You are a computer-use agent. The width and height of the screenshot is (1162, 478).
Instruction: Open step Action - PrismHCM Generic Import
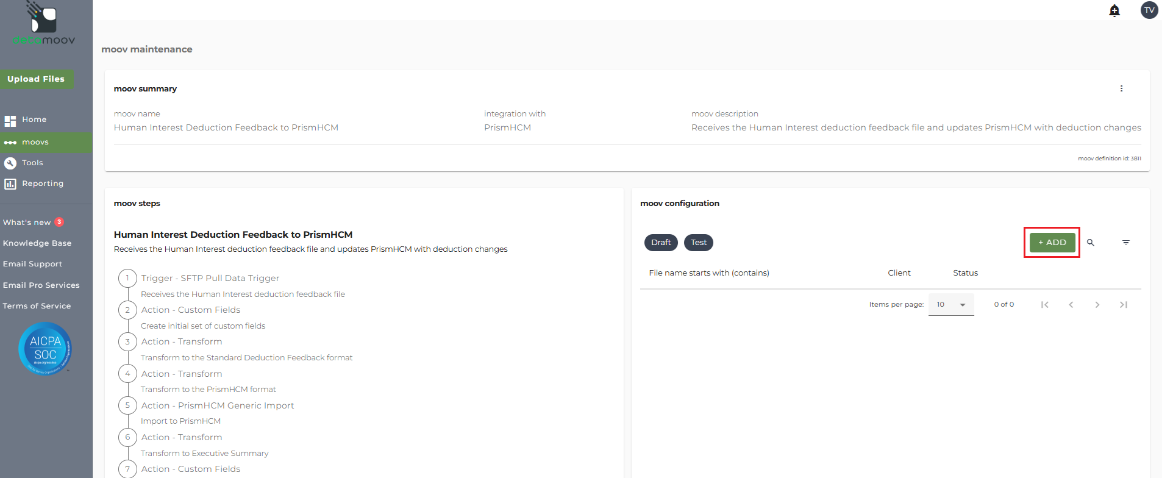click(x=218, y=405)
